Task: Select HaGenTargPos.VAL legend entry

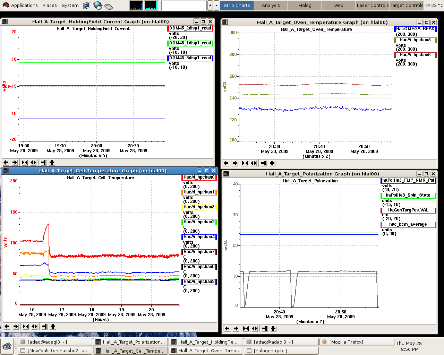Action: pos(408,210)
